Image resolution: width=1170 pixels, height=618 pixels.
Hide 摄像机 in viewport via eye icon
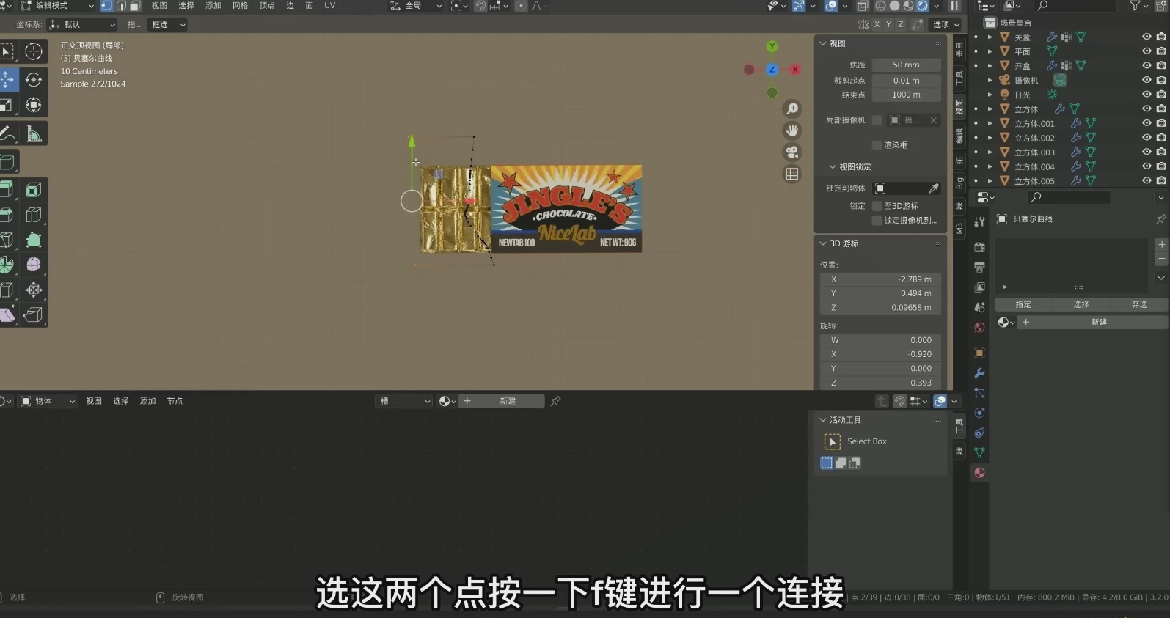(1147, 80)
